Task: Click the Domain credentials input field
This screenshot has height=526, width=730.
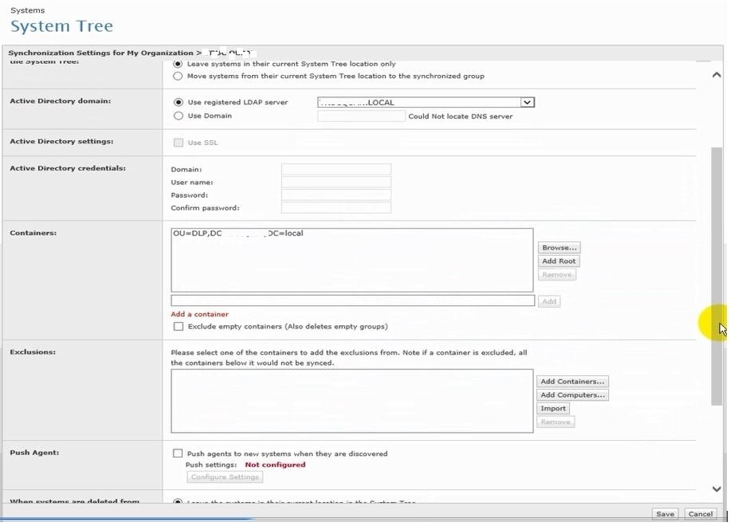Action: (x=336, y=170)
